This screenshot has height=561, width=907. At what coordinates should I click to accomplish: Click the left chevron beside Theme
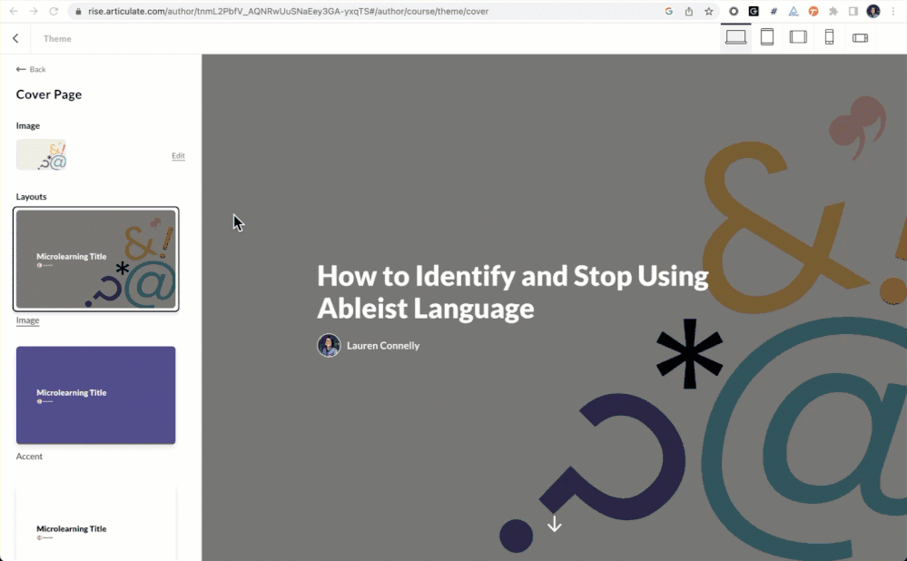click(x=15, y=38)
